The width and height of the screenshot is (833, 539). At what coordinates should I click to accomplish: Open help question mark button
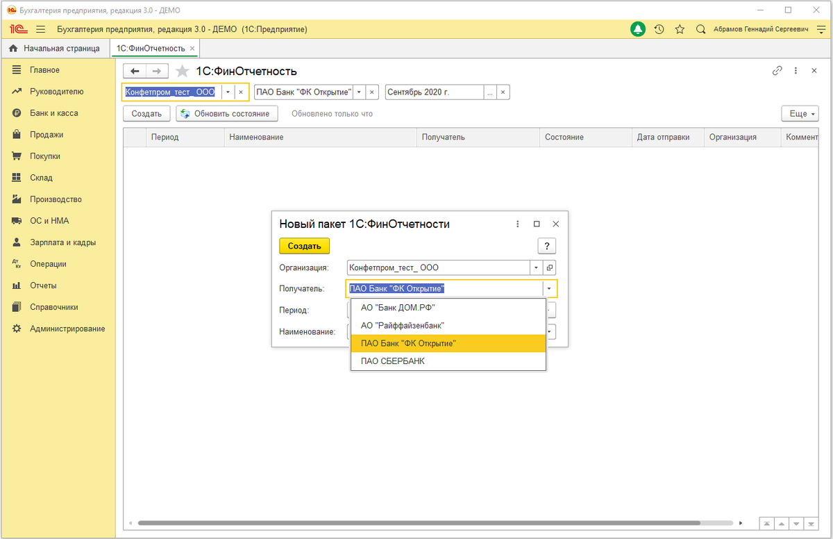point(547,246)
